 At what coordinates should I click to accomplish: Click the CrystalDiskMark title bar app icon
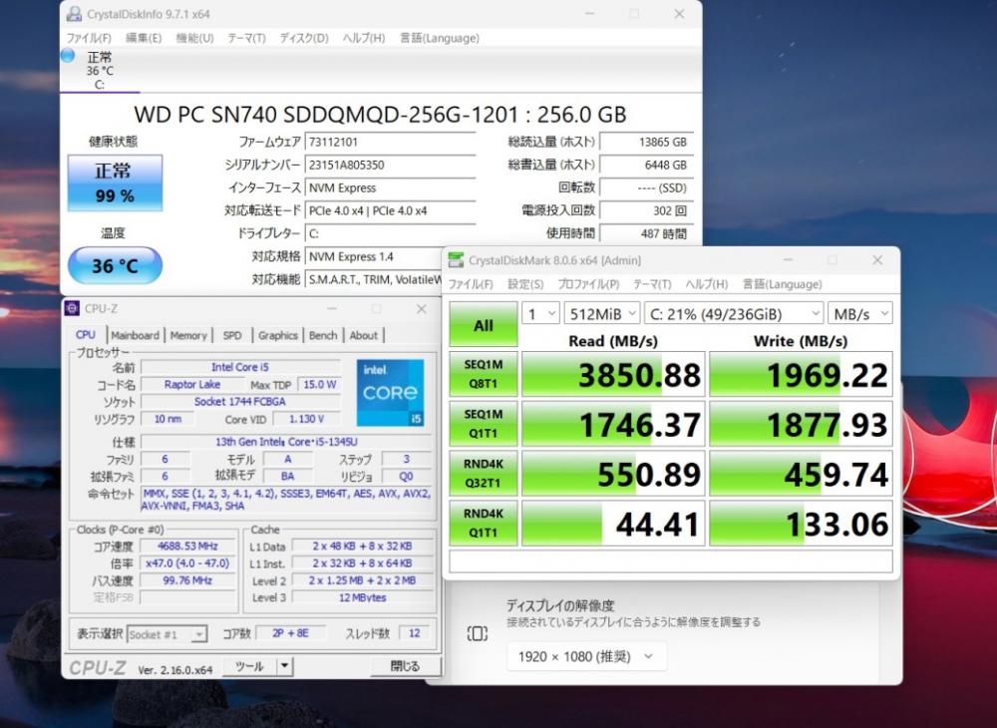(456, 260)
